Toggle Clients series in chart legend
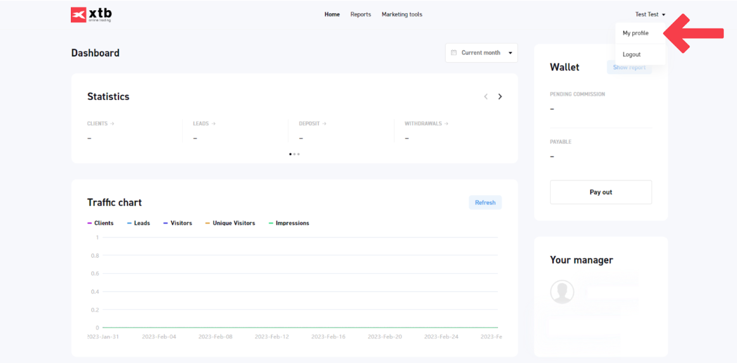Viewport: 737px width, 363px height. click(x=100, y=224)
